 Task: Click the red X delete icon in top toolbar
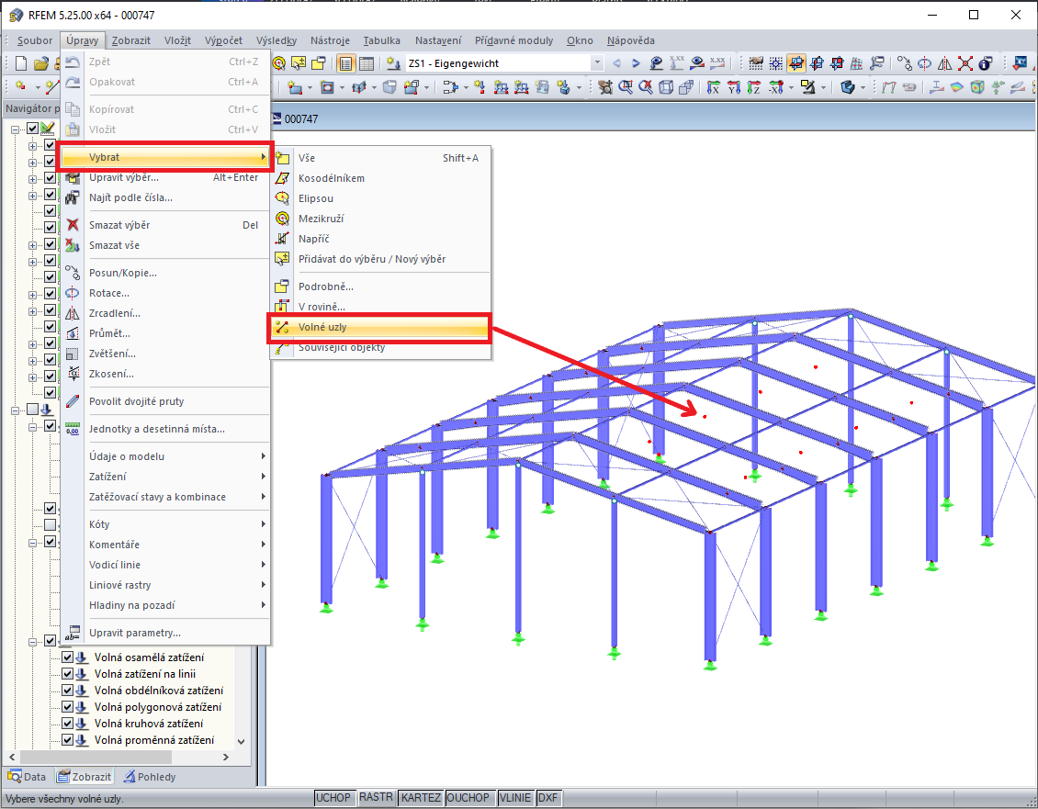pos(965,63)
